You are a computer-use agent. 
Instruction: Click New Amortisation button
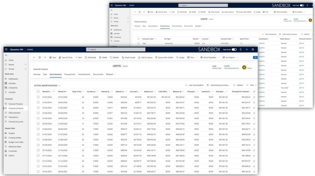pyautogui.click(x=194, y=85)
